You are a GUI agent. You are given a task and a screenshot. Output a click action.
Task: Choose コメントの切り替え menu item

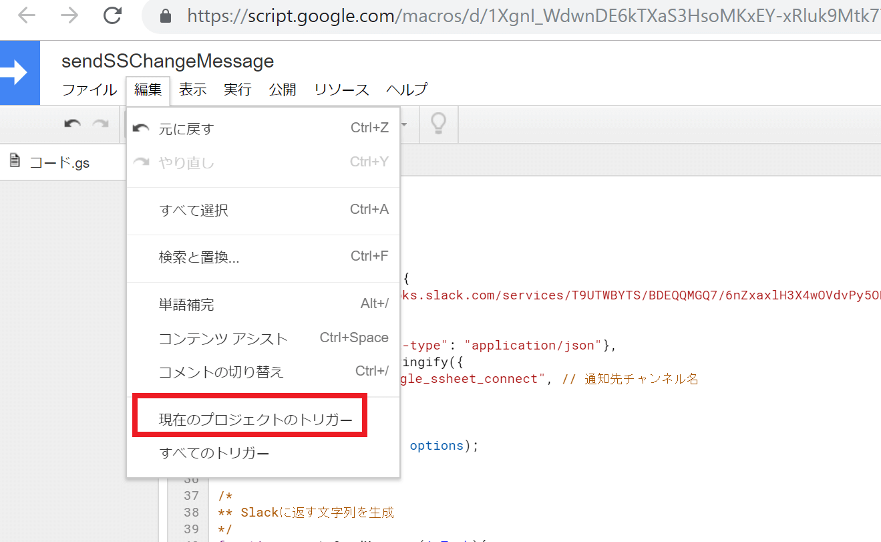tap(221, 372)
